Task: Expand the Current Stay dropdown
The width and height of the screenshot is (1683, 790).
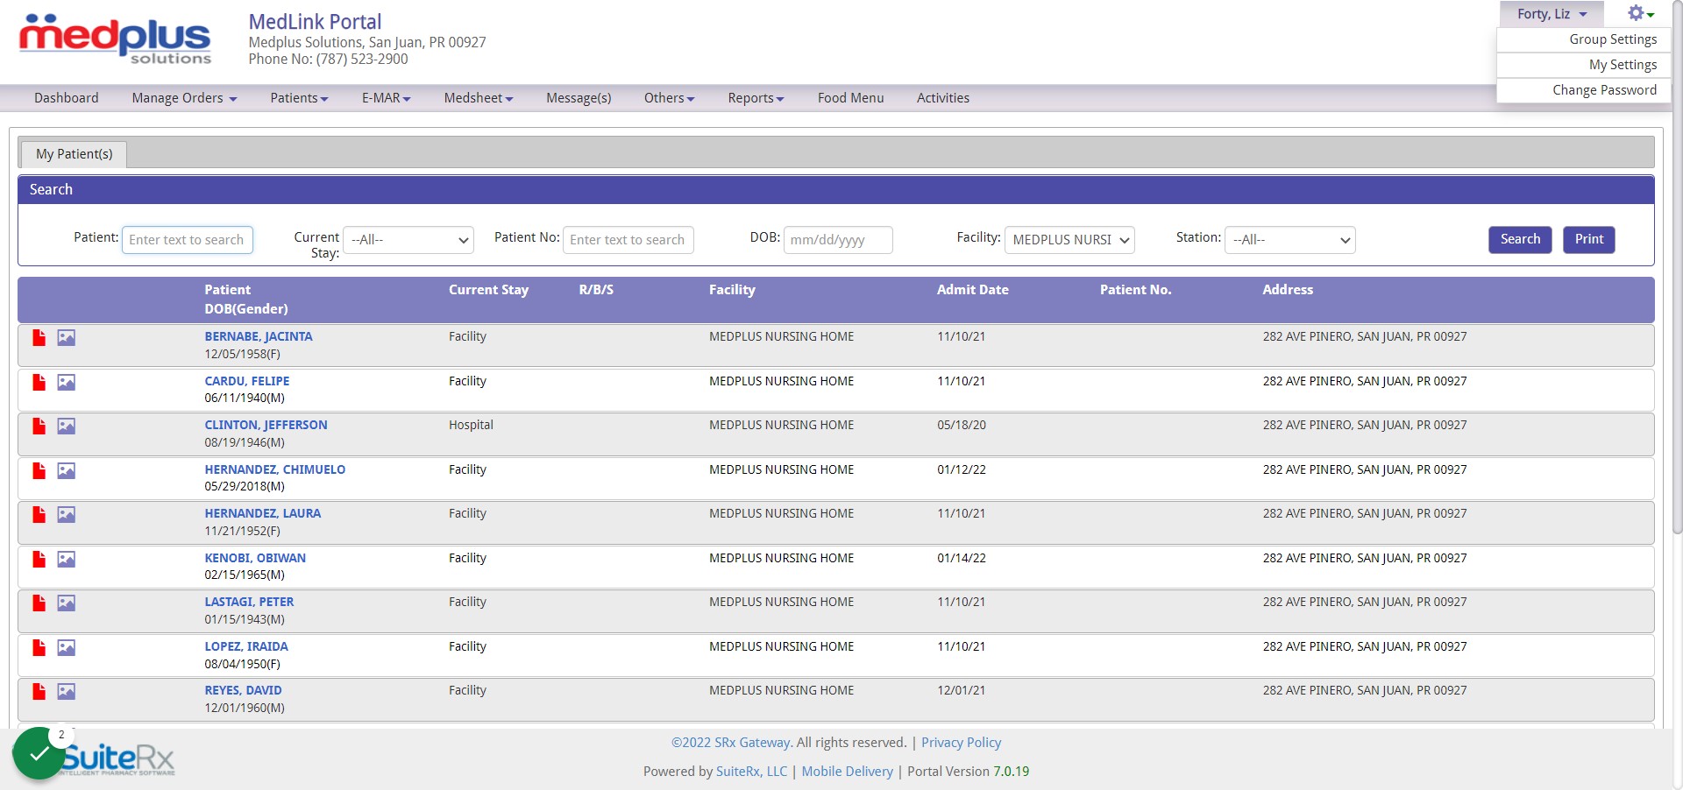Action: [408, 240]
